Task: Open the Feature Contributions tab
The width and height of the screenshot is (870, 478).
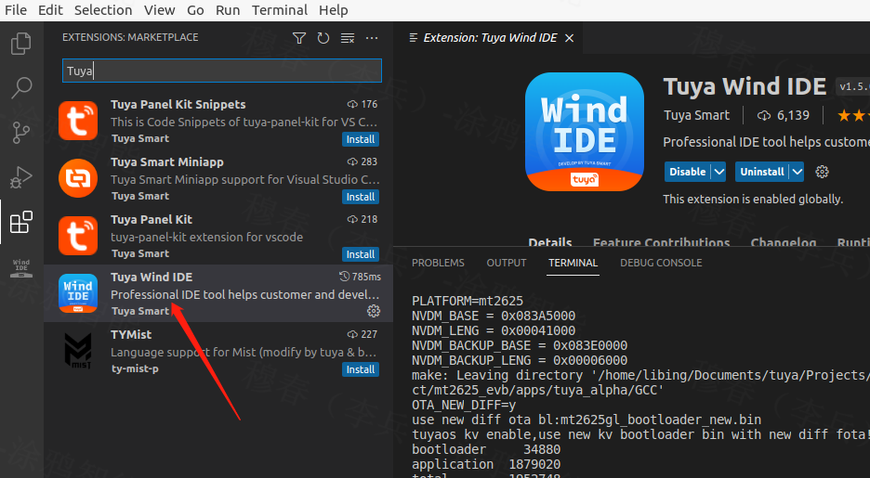Action: point(662,242)
